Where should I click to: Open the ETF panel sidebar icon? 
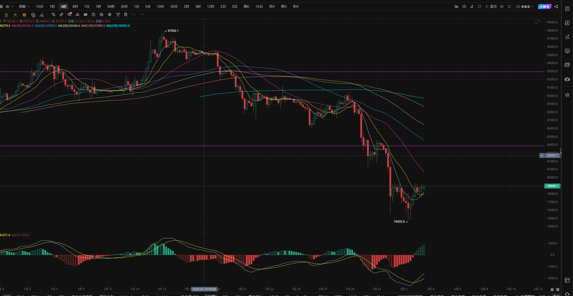click(x=567, y=65)
